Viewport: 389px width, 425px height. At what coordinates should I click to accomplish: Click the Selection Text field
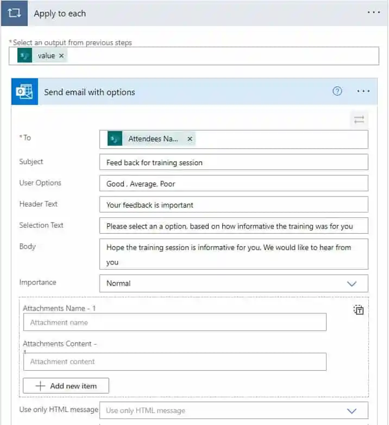233,226
